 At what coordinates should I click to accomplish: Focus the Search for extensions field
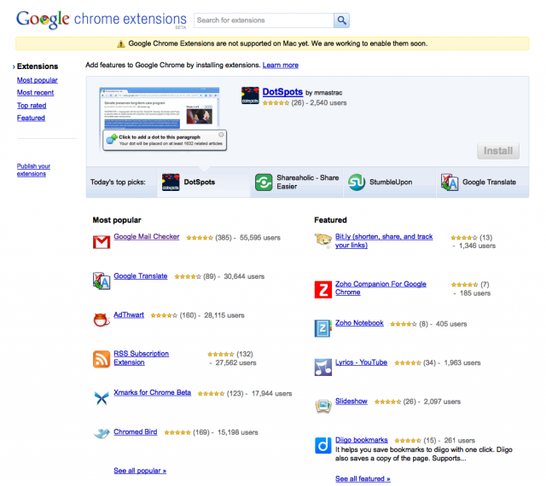[x=264, y=20]
